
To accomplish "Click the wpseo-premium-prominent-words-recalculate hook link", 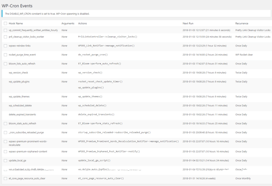I will point(28,141).
